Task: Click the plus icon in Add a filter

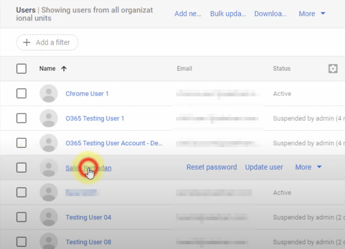Action: [27, 42]
